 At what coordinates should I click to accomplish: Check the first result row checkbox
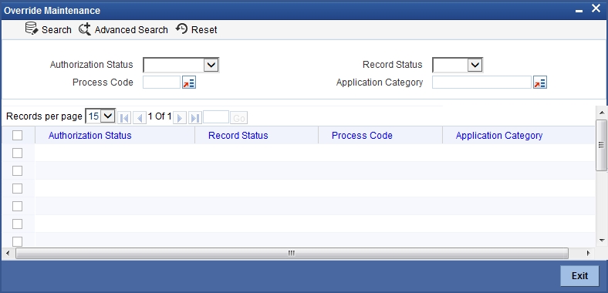click(x=18, y=153)
